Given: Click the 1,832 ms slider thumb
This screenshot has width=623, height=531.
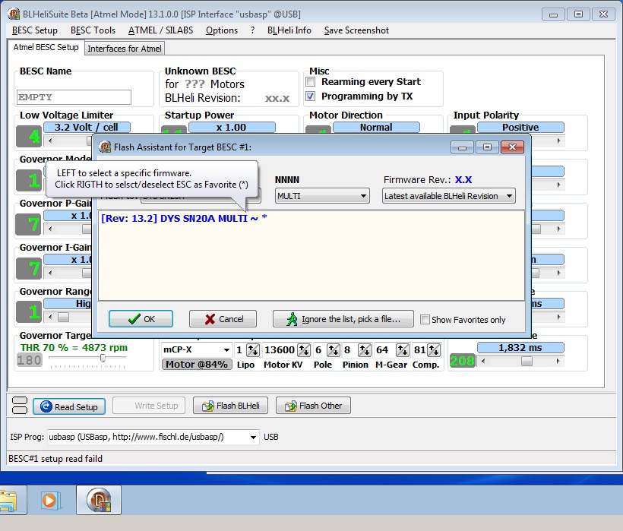Looking at the screenshot, I should click(x=527, y=361).
